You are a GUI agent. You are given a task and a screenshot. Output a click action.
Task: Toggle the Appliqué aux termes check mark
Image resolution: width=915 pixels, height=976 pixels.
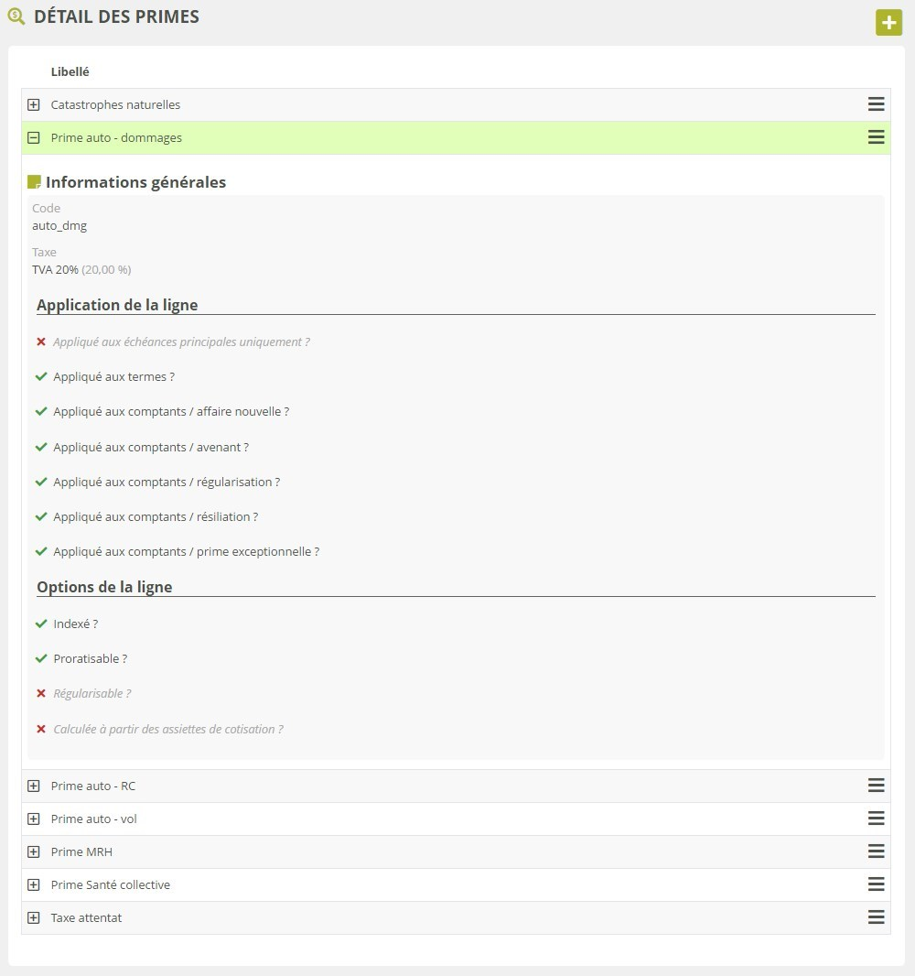[41, 376]
